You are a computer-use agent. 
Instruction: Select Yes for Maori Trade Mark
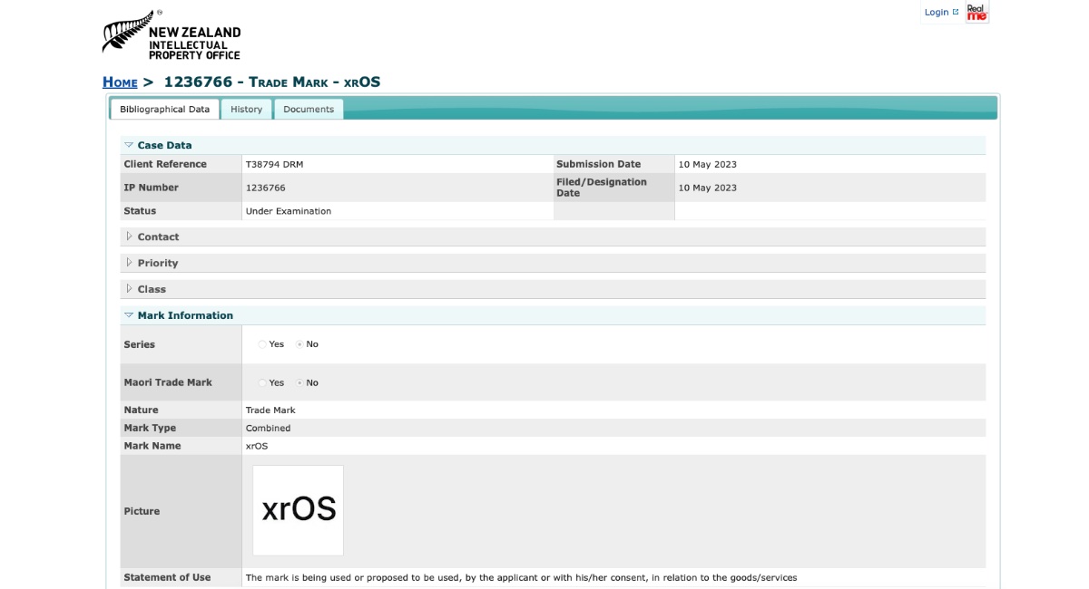point(262,382)
